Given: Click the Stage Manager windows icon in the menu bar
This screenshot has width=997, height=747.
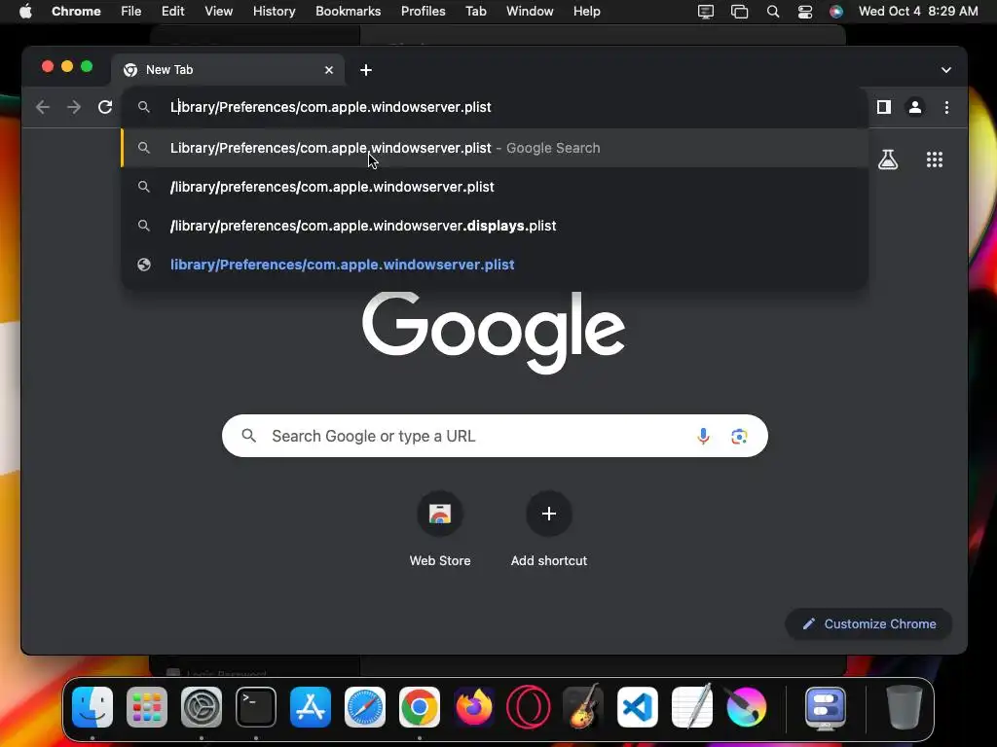Looking at the screenshot, I should [740, 12].
